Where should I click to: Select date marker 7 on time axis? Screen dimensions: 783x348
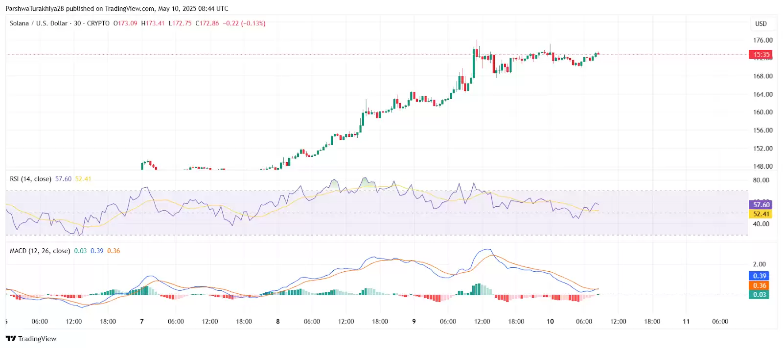click(142, 322)
